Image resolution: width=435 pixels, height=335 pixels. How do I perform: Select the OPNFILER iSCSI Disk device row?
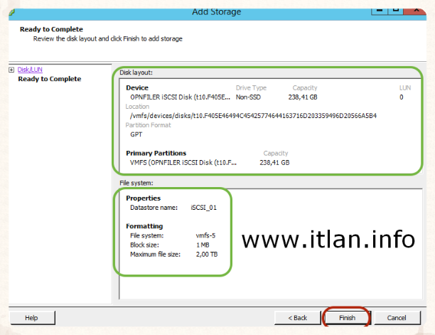[181, 97]
